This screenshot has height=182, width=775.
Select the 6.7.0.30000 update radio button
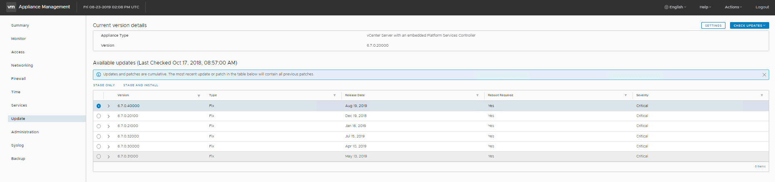[99, 146]
